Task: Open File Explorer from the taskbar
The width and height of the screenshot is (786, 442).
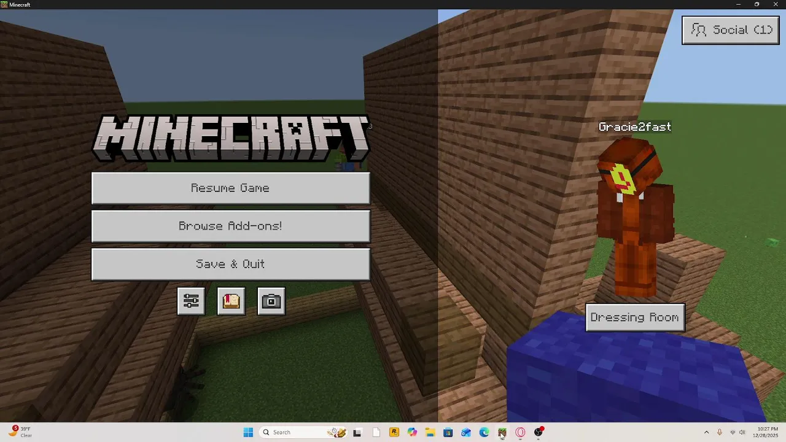Action: coord(430,432)
